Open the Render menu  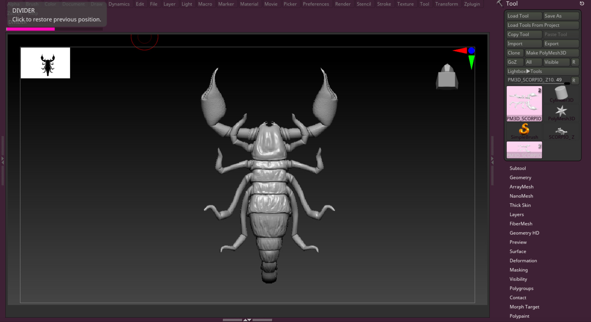tap(343, 4)
